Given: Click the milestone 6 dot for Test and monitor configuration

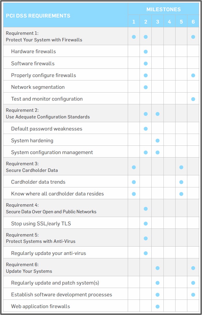Looking at the screenshot, I should coord(193,99).
